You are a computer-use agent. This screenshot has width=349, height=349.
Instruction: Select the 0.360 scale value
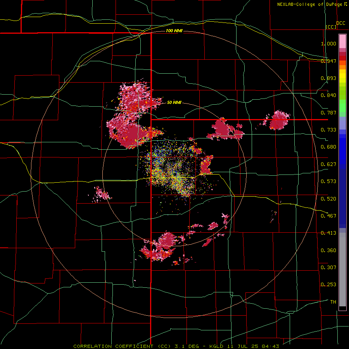[x=328, y=250]
